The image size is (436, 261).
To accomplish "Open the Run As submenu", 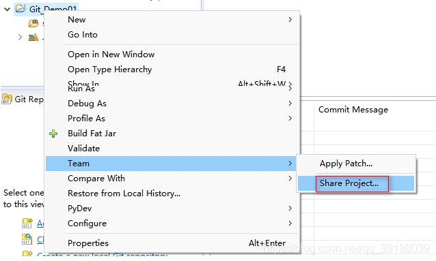I will point(172,89).
